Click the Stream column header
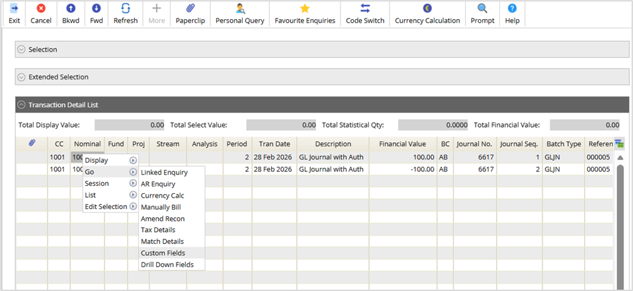 (x=168, y=144)
